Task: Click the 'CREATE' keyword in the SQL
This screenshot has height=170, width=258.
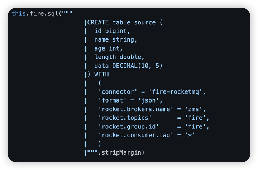Action: coord(98,22)
